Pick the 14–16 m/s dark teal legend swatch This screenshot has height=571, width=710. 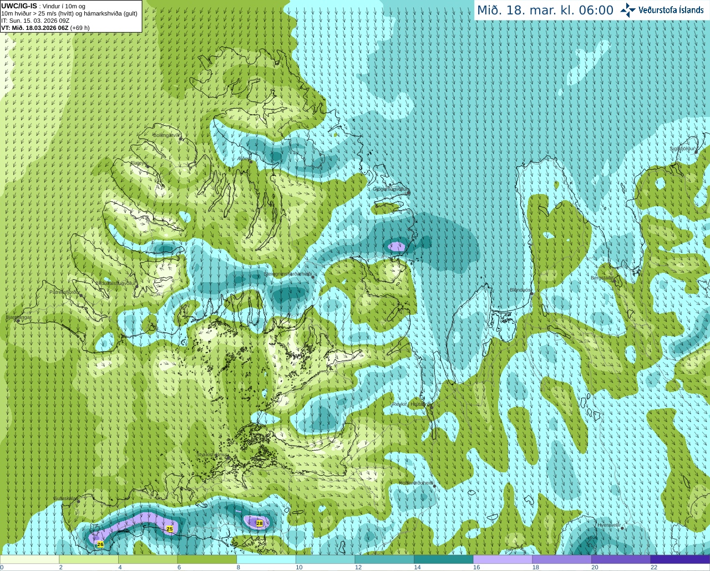coord(444,559)
